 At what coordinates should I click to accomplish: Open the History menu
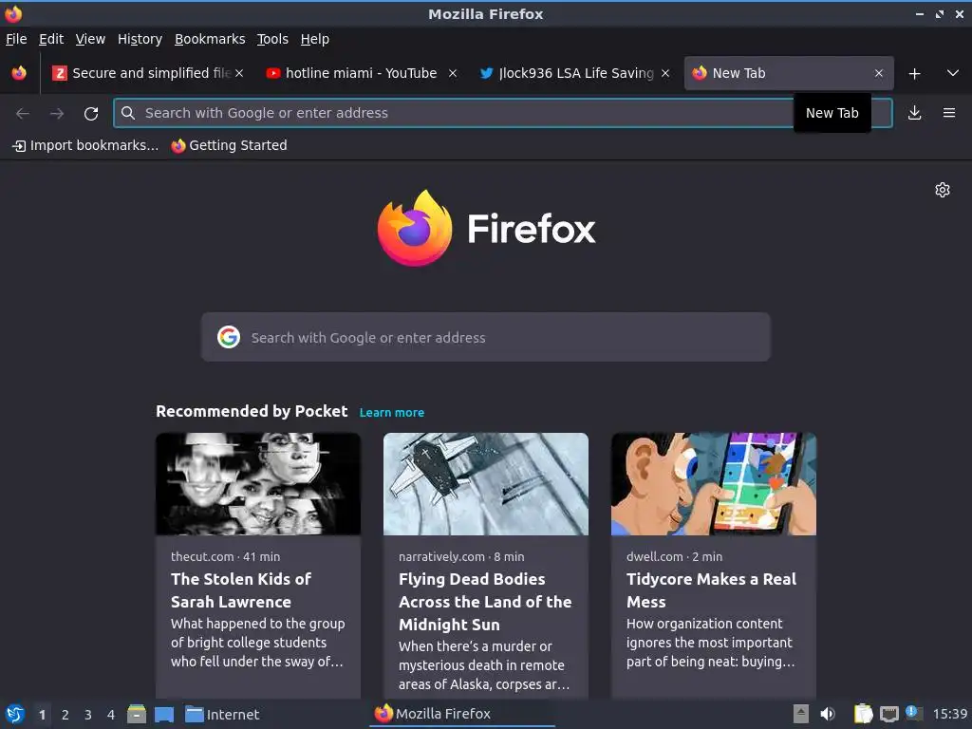140,39
